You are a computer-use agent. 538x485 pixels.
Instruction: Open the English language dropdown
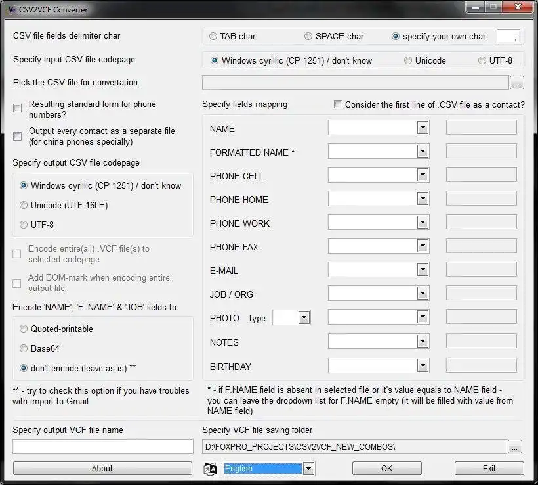click(308, 469)
